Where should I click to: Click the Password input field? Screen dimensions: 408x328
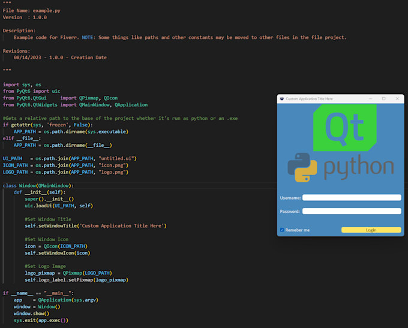pyautogui.click(x=352, y=211)
